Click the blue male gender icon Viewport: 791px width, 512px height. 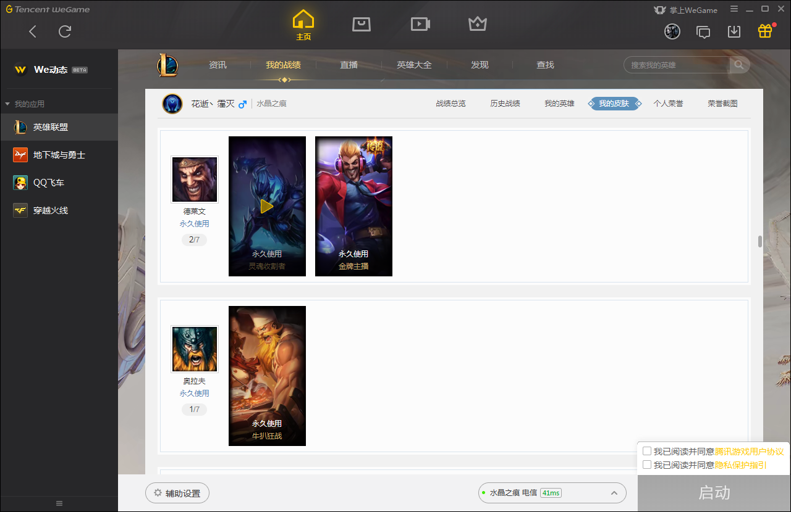(x=242, y=104)
